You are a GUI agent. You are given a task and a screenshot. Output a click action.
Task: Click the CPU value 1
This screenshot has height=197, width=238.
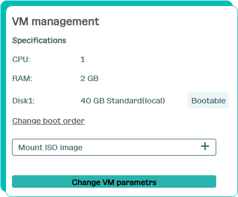pyautogui.click(x=83, y=59)
